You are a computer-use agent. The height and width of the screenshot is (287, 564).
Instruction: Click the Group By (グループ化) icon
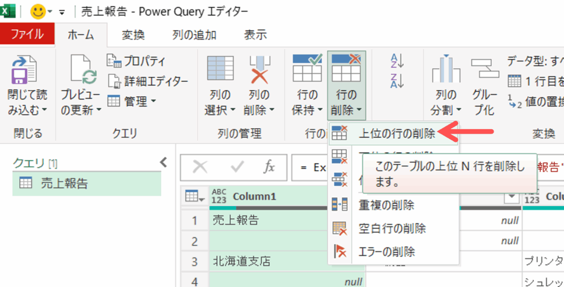tap(484, 70)
